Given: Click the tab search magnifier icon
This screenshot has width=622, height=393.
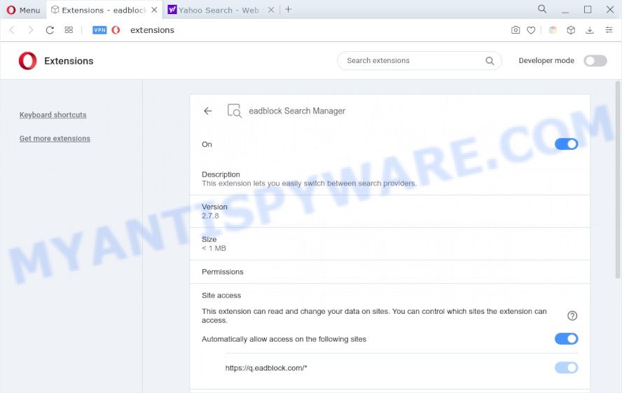Looking at the screenshot, I should pos(542,9).
